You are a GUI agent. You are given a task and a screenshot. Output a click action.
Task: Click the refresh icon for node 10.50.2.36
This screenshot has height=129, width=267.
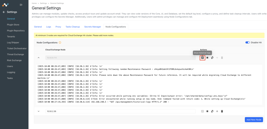pyautogui.click(x=212, y=111)
